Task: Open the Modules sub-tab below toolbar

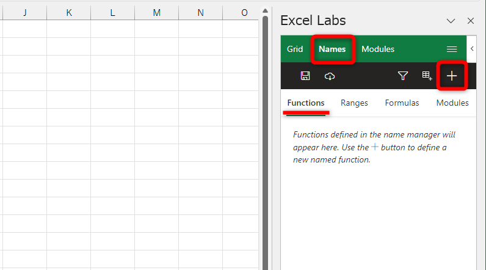Action: pyautogui.click(x=452, y=103)
